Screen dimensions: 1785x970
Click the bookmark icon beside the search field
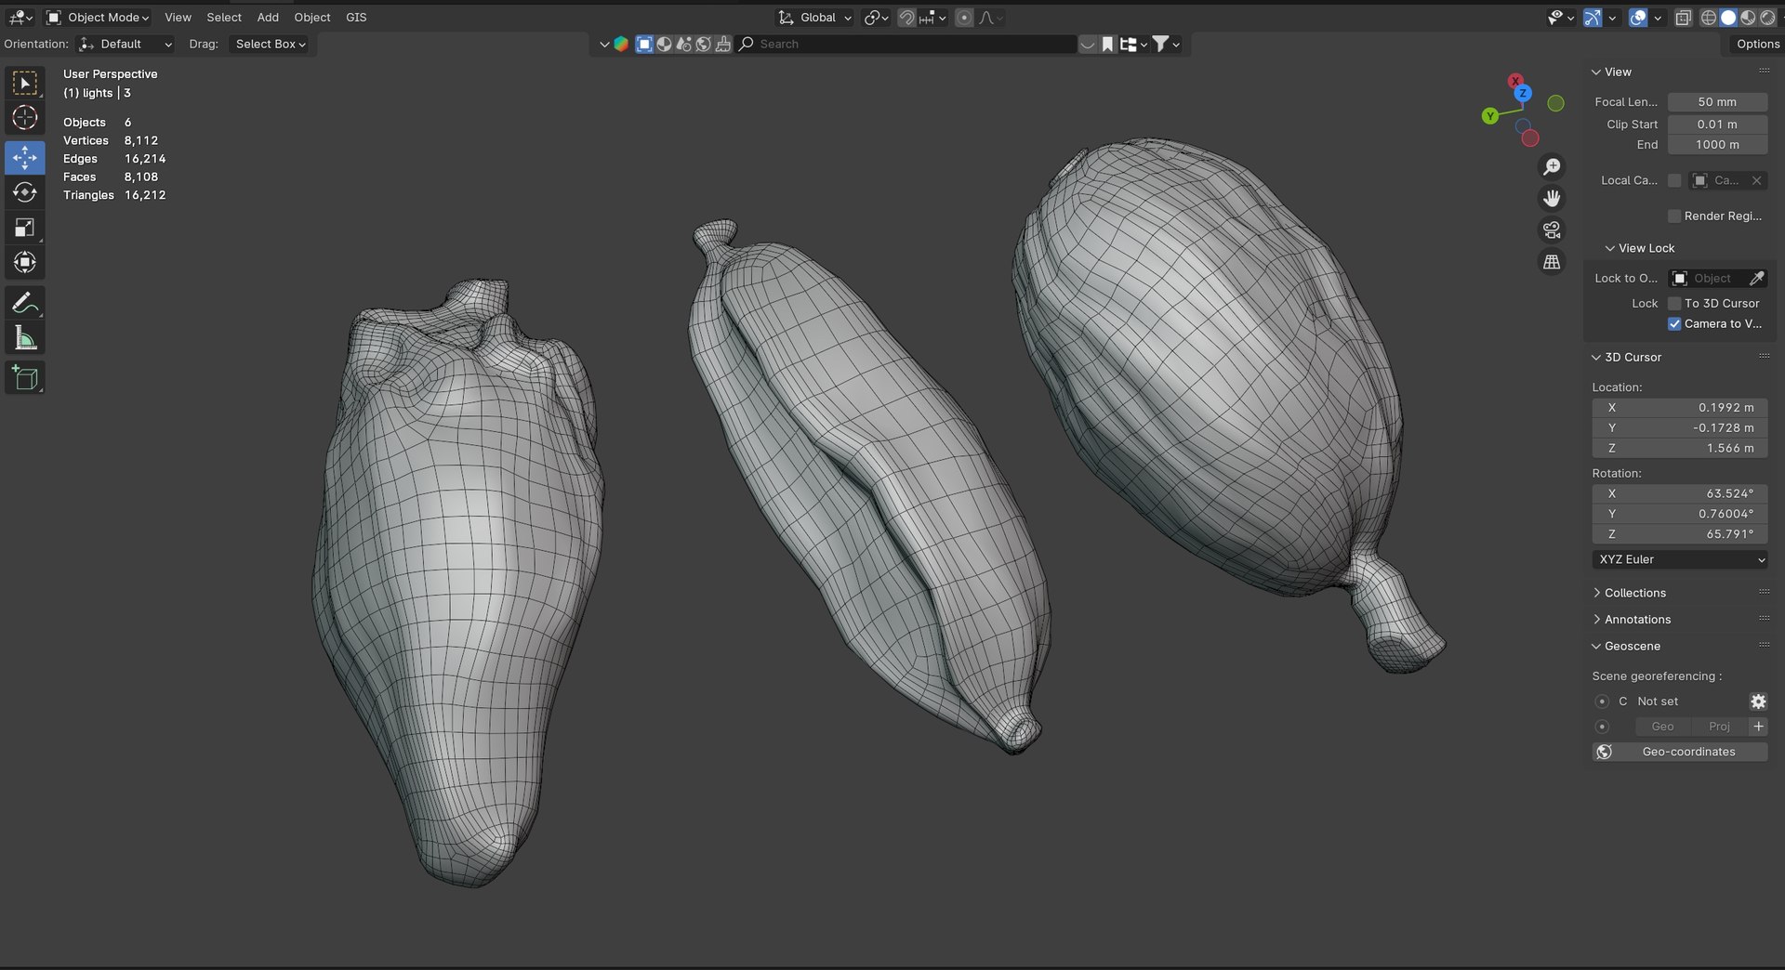[1107, 44]
